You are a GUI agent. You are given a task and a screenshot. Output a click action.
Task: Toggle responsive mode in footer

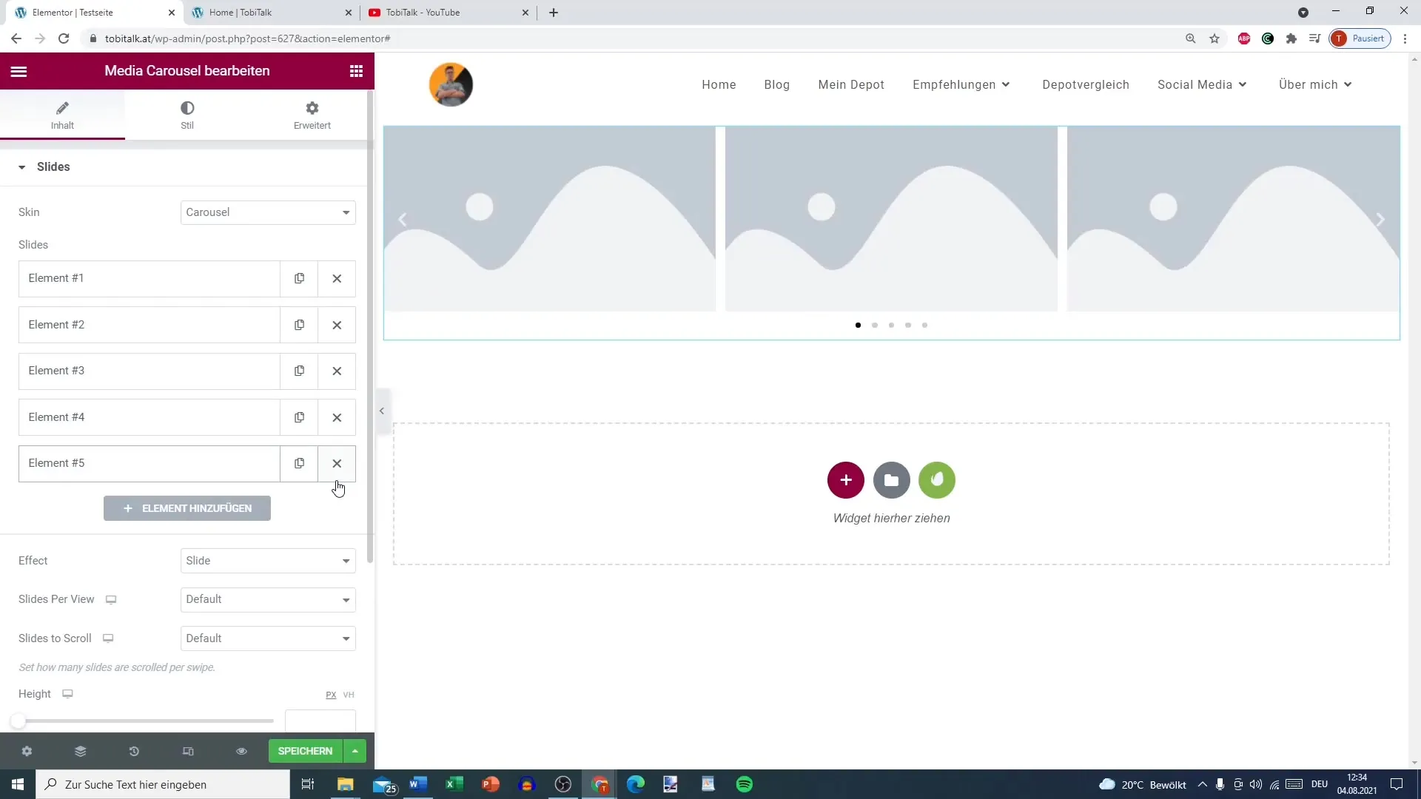(188, 751)
